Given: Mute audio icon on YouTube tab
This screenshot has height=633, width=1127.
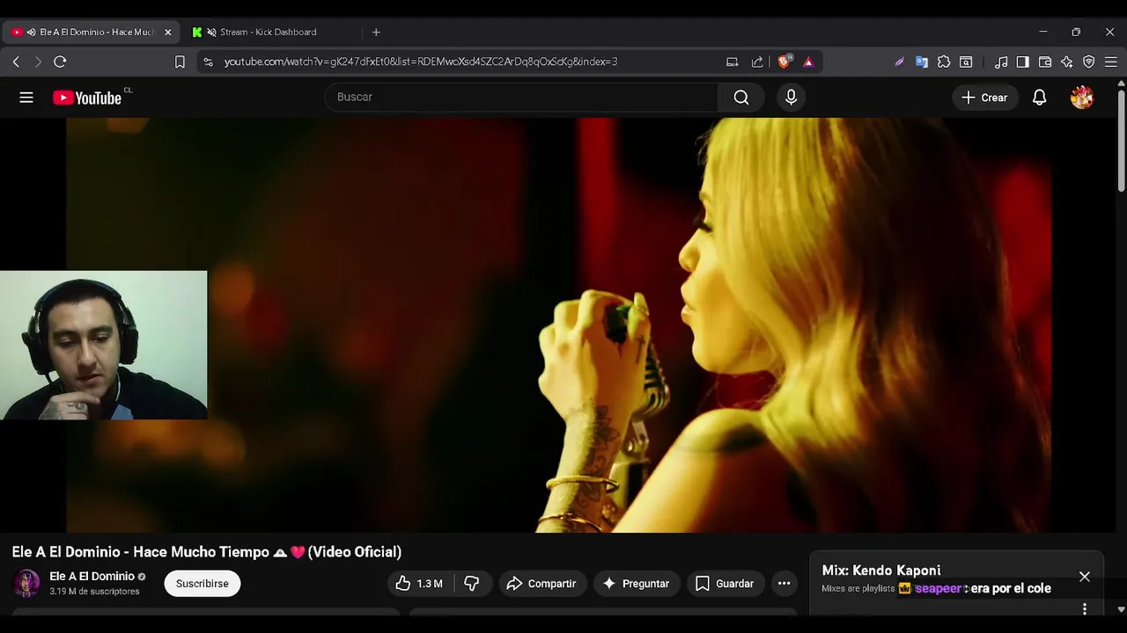Looking at the screenshot, I should [x=32, y=33].
